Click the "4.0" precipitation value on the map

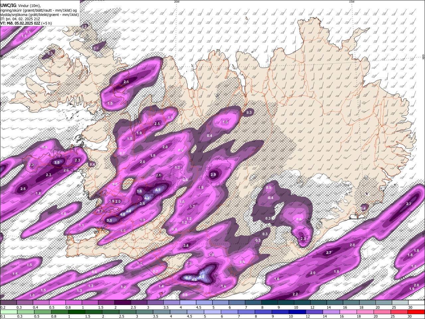pyautogui.click(x=123, y=215)
